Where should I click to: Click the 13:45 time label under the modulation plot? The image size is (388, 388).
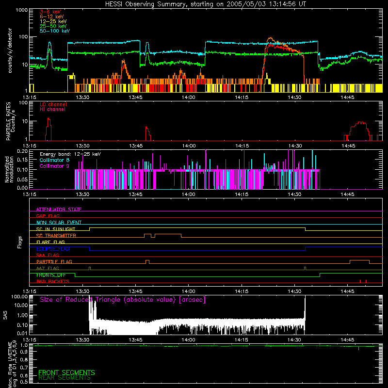pyautogui.click(x=135, y=194)
